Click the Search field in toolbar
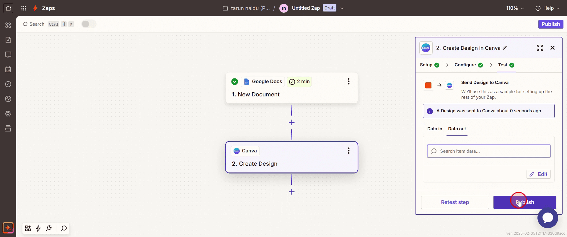The width and height of the screenshot is (567, 237). click(x=48, y=24)
